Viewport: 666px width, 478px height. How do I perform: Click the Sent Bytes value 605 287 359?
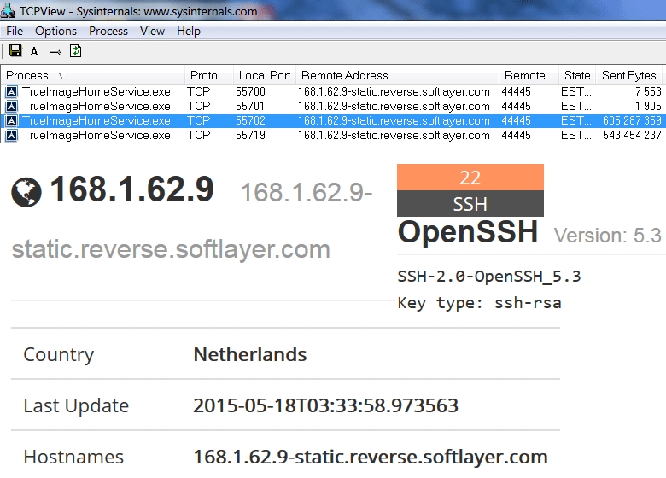[x=632, y=120]
